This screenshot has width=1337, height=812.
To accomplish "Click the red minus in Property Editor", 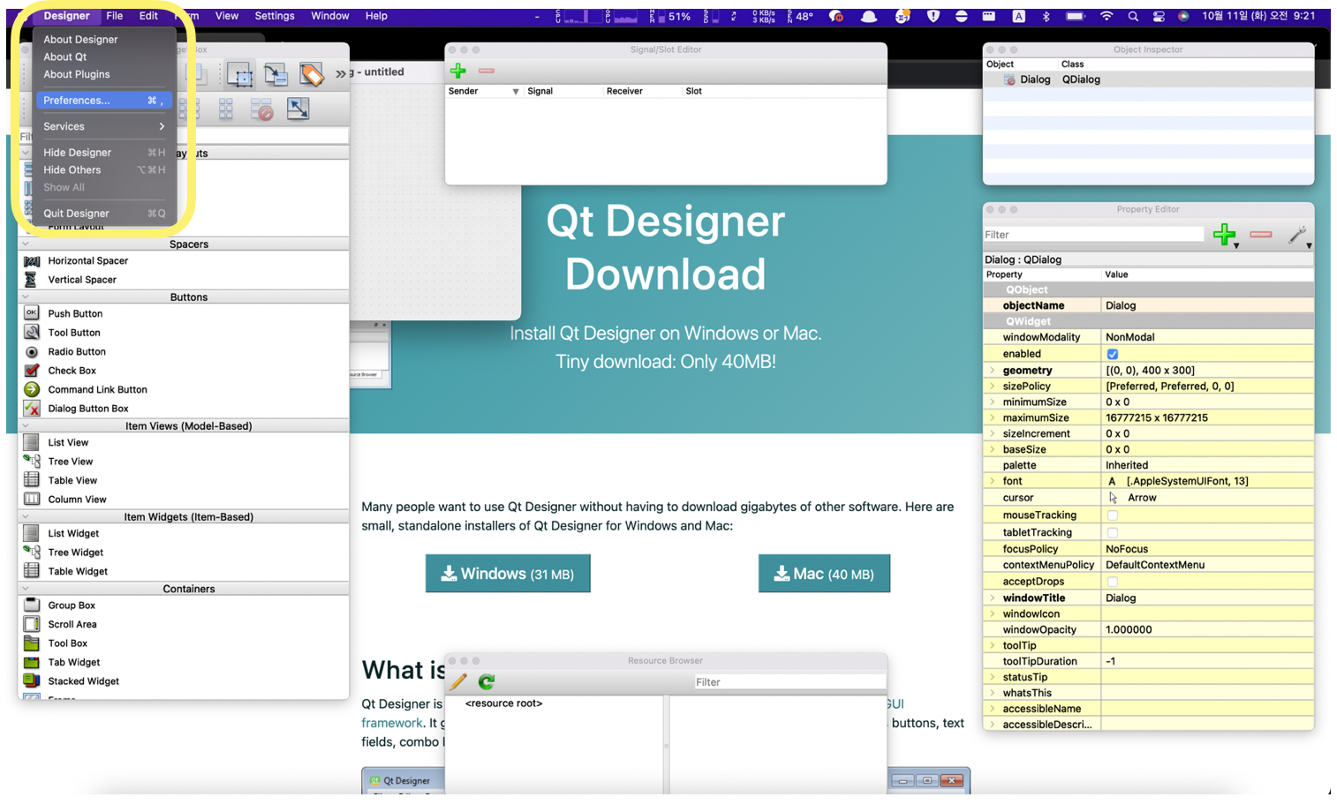I will point(1261,235).
